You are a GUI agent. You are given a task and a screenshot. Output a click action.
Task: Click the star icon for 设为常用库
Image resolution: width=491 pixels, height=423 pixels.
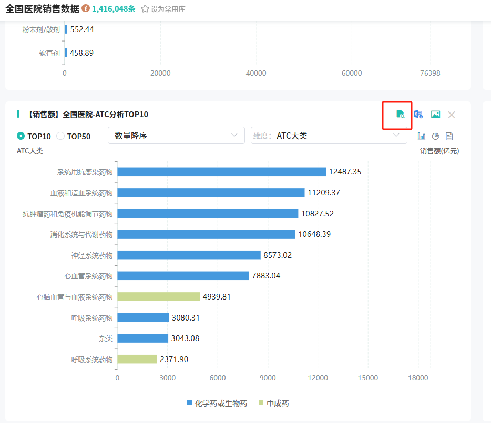point(145,9)
